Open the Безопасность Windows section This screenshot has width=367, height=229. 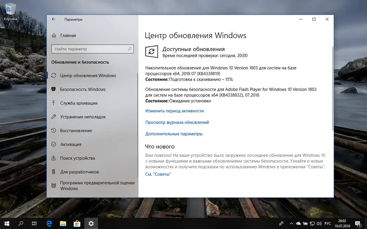point(83,89)
